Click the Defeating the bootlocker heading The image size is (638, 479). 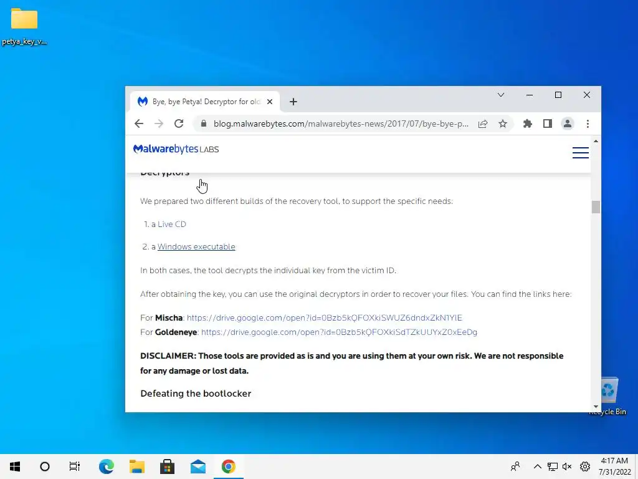[x=196, y=394]
